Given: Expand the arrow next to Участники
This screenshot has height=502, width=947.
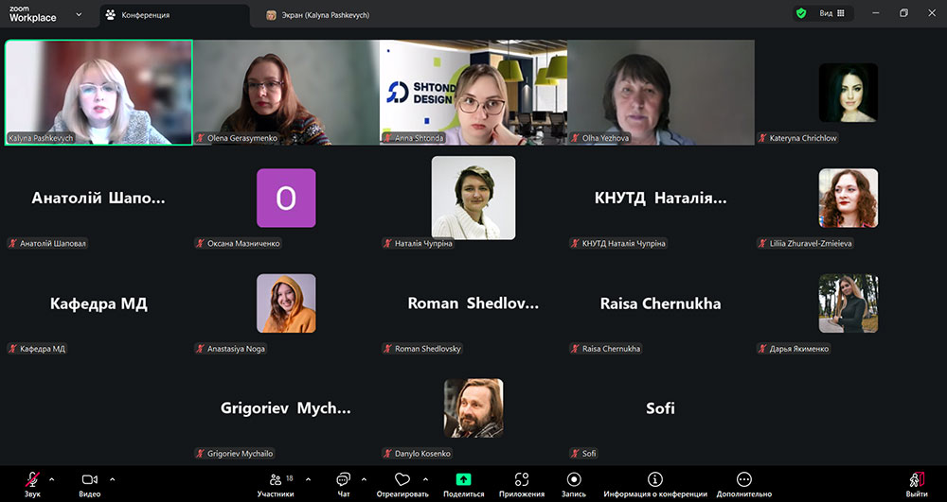Looking at the screenshot, I should click(301, 478).
